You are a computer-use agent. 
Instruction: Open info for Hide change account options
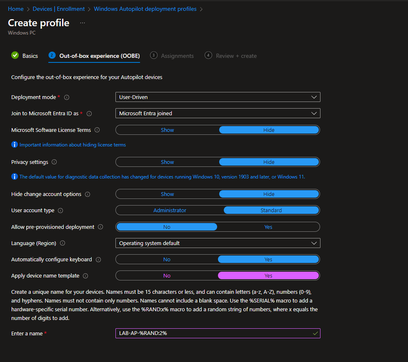tap(88, 194)
